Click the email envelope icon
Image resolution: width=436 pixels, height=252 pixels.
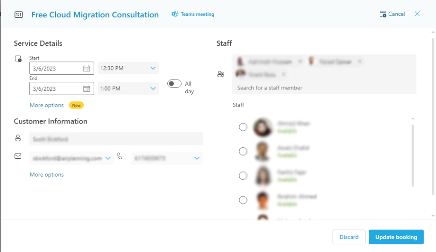click(x=18, y=156)
